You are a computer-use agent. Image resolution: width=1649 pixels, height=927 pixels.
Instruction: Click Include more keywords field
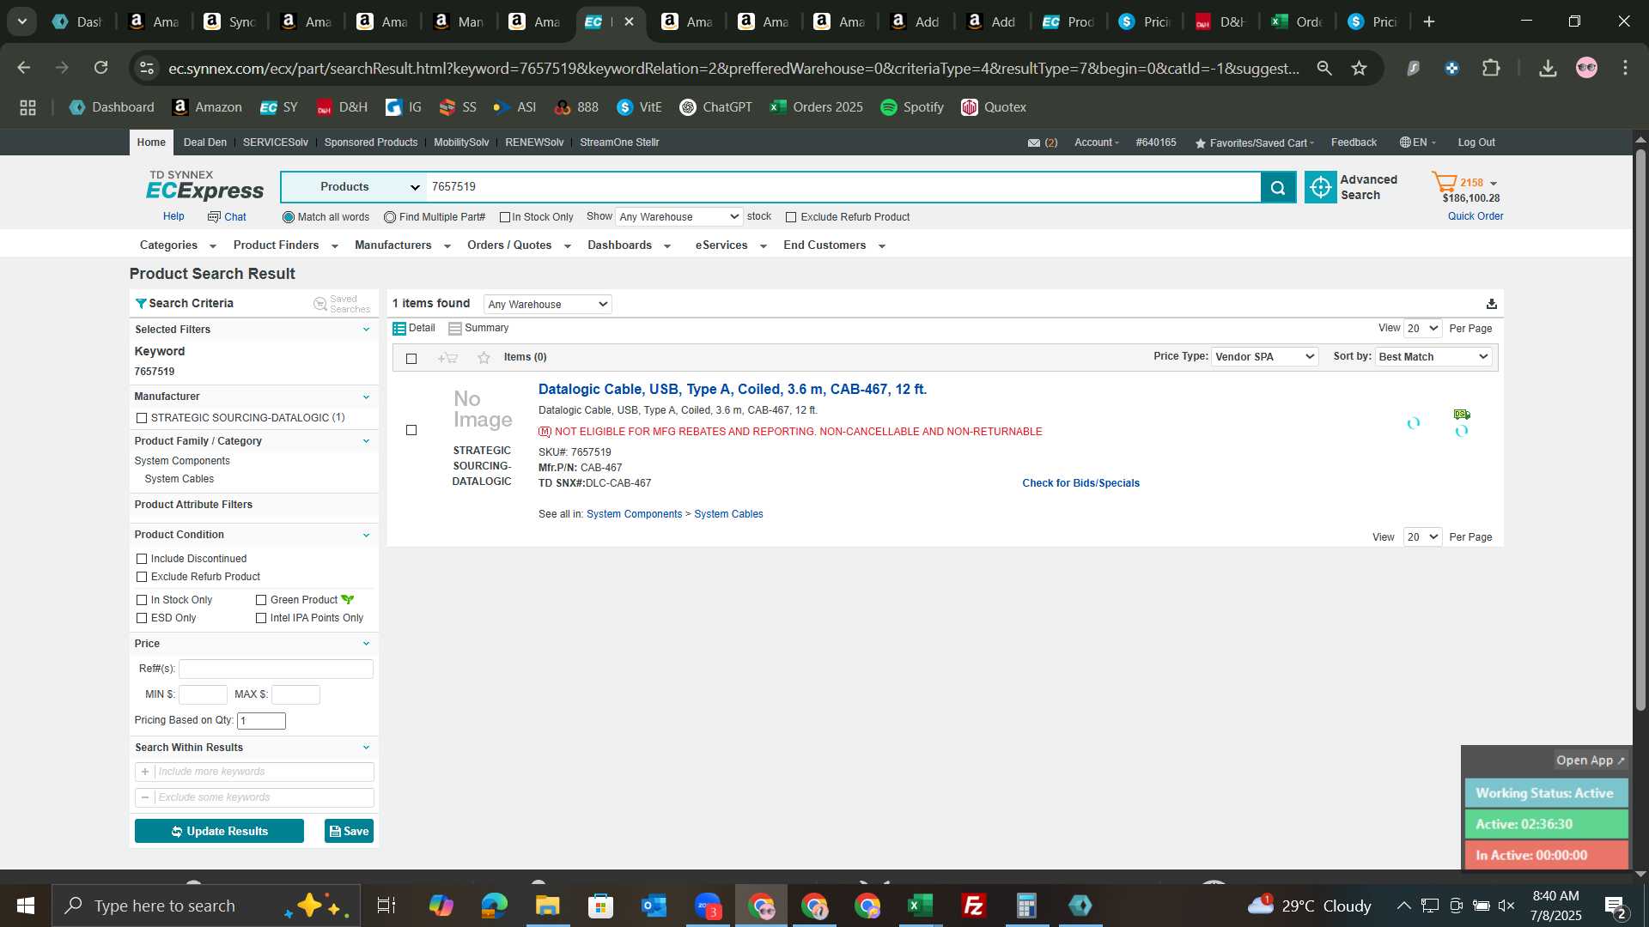[264, 772]
